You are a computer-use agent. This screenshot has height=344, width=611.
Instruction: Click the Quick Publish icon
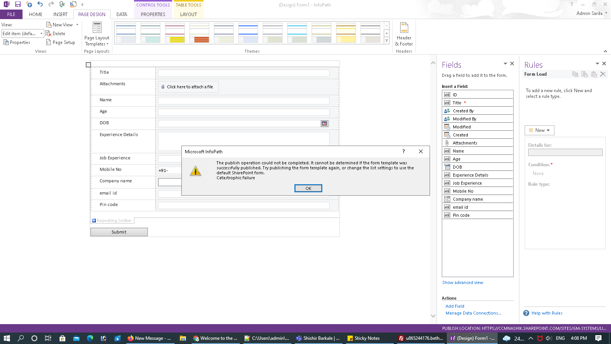point(29,4)
